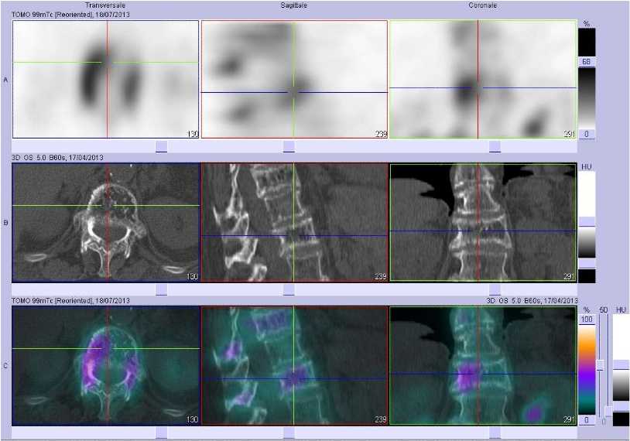This screenshot has width=630, height=441.
Task: Click the fused sagittal SPECT/CT image in row C
Action: point(294,365)
